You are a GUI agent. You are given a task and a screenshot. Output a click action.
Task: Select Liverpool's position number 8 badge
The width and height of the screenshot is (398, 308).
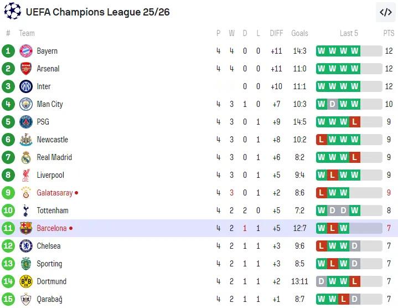coord(8,175)
